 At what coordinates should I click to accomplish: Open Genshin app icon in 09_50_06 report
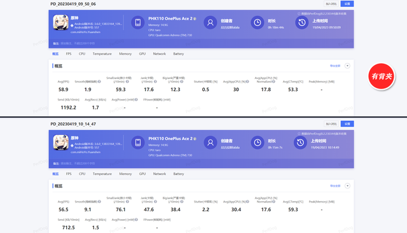tap(61, 22)
